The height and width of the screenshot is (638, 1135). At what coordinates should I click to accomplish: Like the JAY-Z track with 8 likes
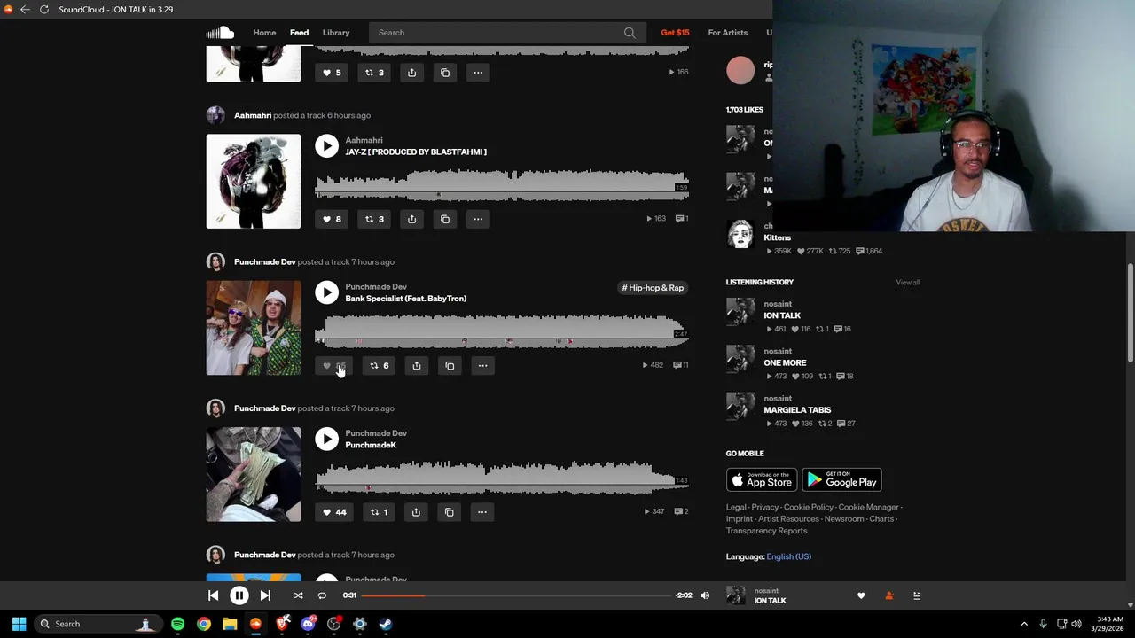tap(332, 219)
